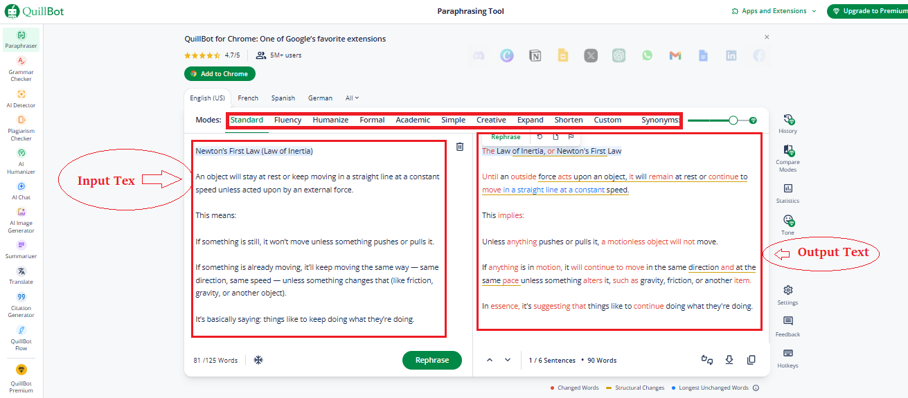Switch to the German language tab

coord(320,98)
